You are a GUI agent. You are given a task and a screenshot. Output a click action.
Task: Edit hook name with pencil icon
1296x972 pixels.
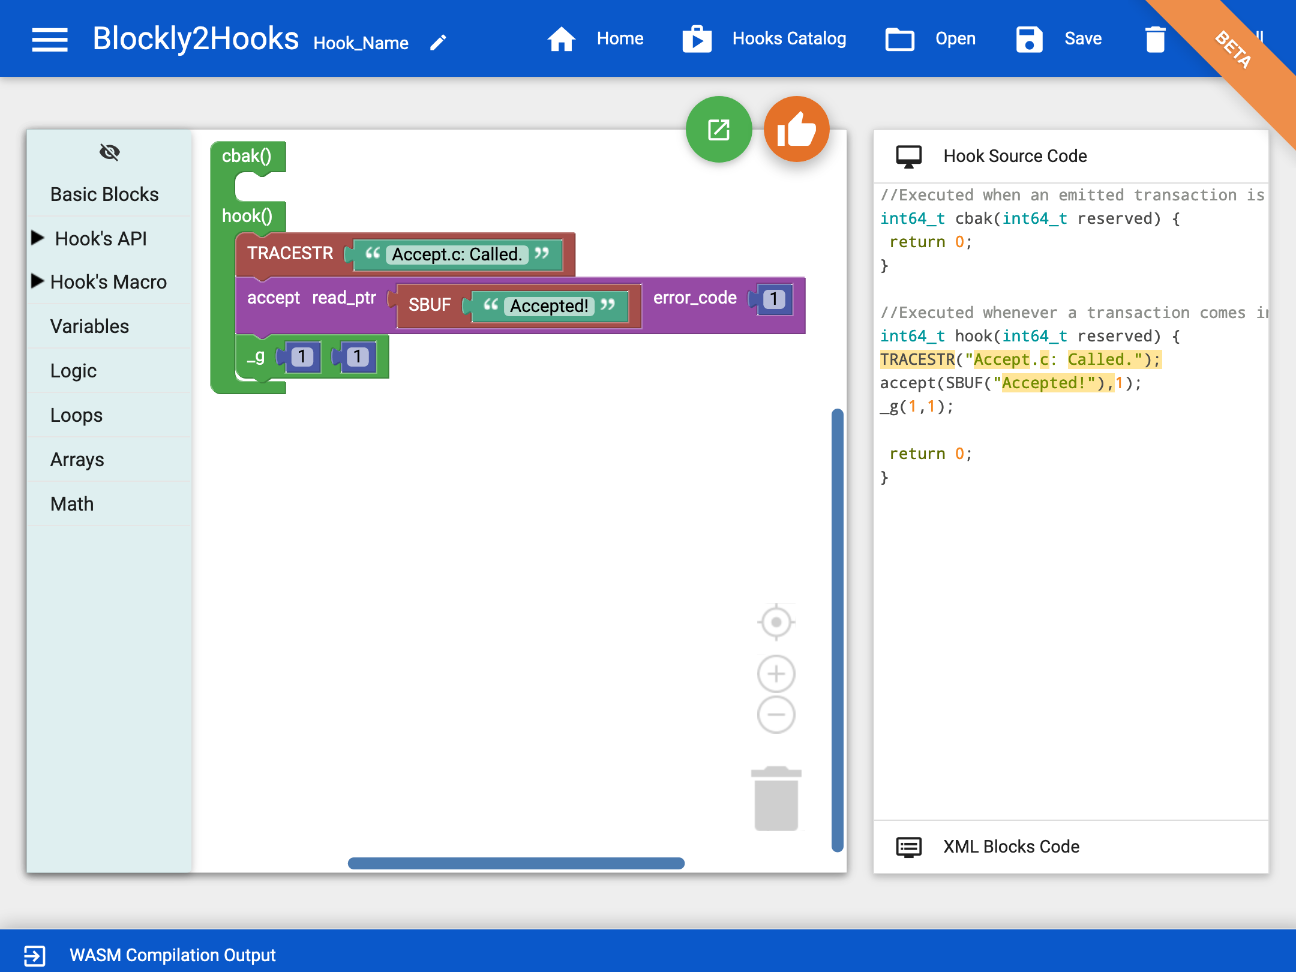439,43
